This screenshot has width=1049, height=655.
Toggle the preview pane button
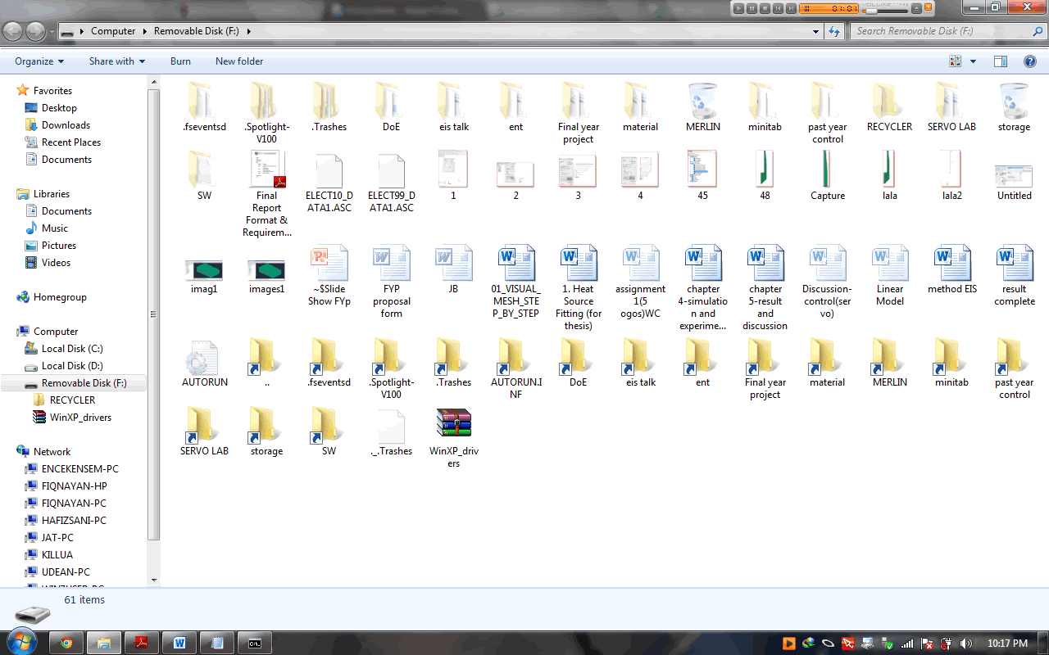coord(1000,61)
